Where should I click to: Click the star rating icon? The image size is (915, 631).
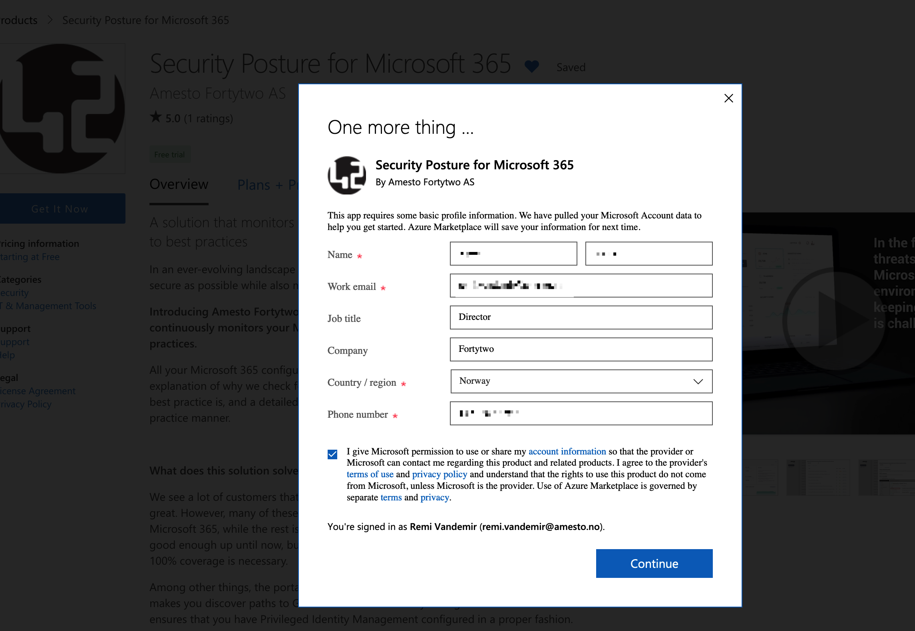[156, 117]
